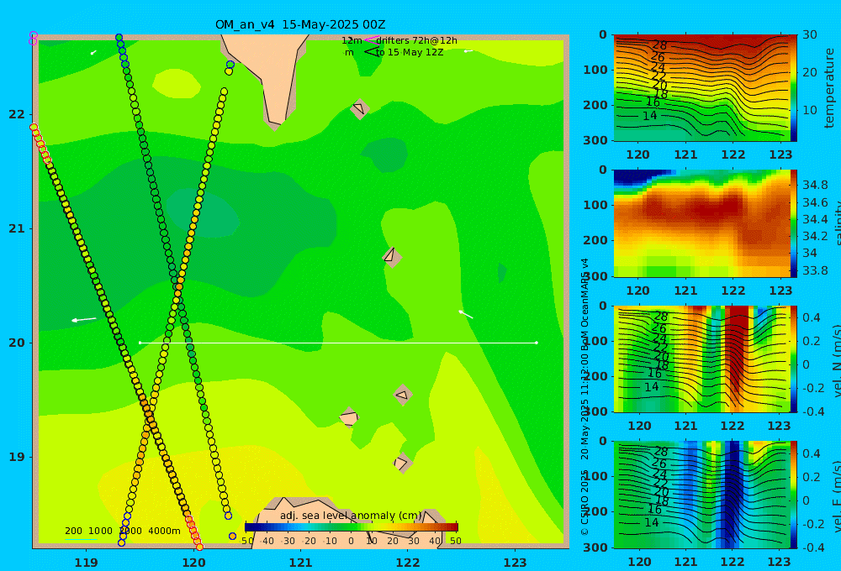
Task: Click the small island near 121.9E 20.8N
Action: pos(392,257)
